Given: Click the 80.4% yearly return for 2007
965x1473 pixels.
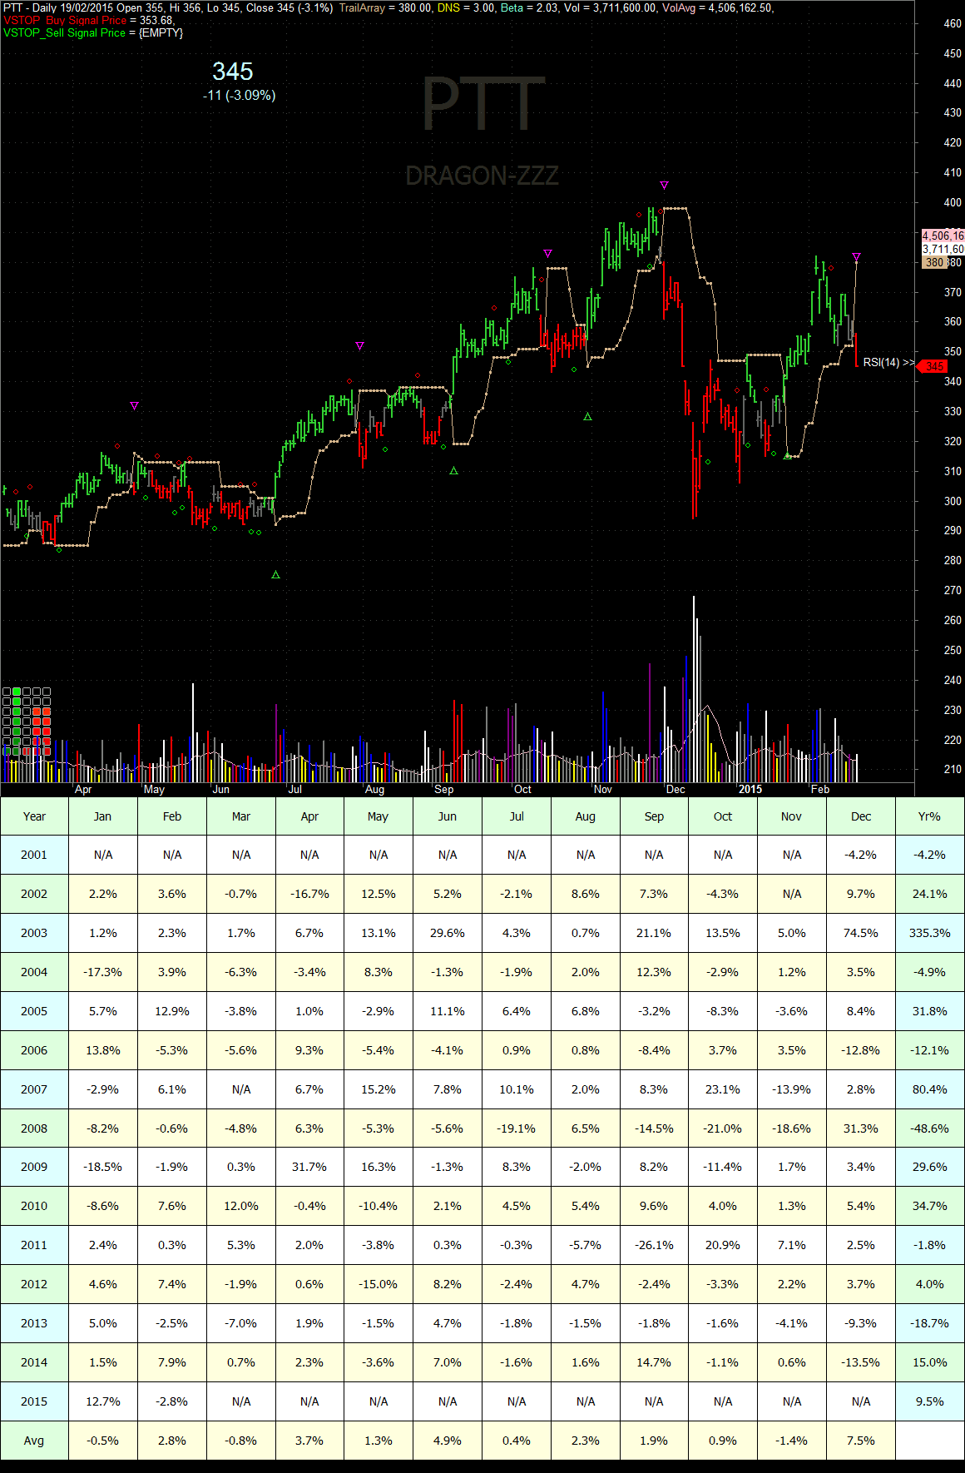Looking at the screenshot, I should point(929,1089).
